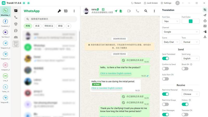Open the Channel Google dropdown
Image resolution: width=208 pixels, height=117 pixels.
pos(181,32)
